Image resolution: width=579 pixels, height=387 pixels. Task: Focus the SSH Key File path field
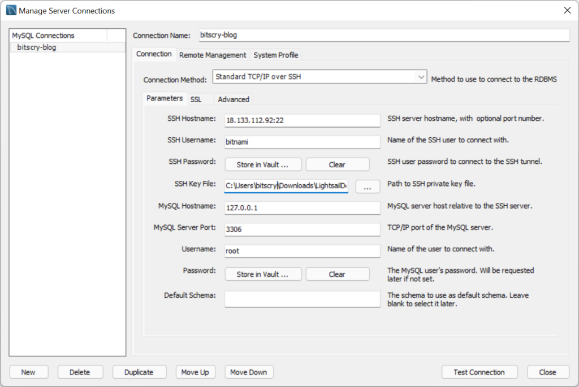286,185
